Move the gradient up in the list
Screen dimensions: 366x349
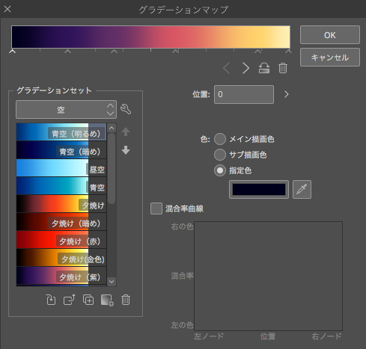coord(126,132)
